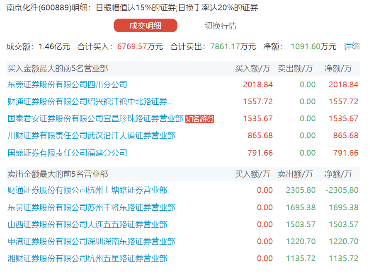Click net amount -1503.57 in 山西证券 row
Image resolution: width=369 pixels, height=274 pixels.
[x=342, y=224]
